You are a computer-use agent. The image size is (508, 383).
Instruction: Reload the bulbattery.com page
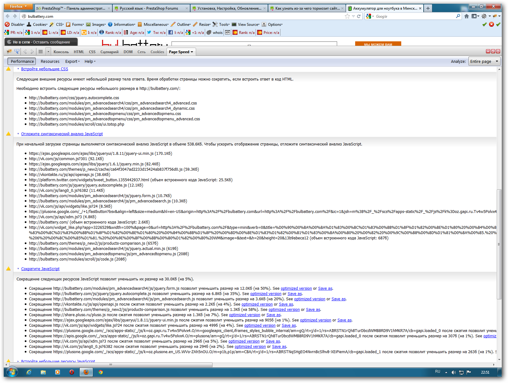click(359, 16)
